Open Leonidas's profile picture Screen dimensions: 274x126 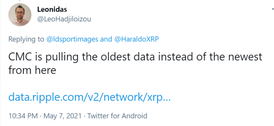20,15
